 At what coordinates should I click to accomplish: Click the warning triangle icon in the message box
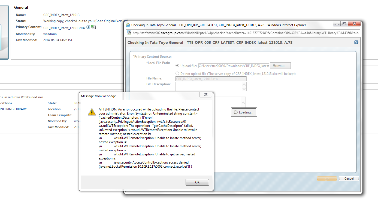click(x=92, y=112)
